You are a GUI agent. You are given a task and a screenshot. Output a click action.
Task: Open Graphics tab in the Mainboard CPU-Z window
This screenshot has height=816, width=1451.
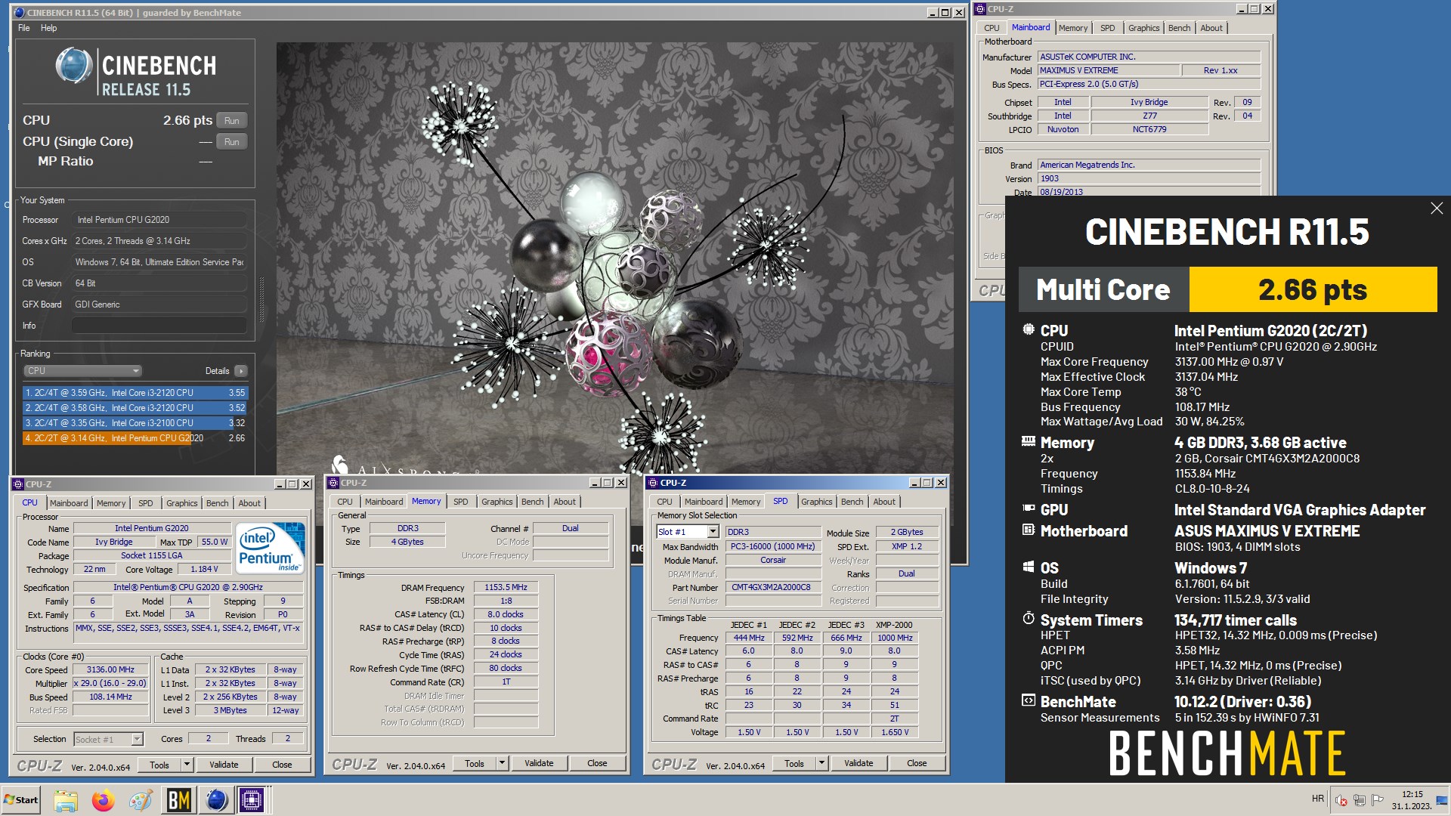pos(1143,28)
